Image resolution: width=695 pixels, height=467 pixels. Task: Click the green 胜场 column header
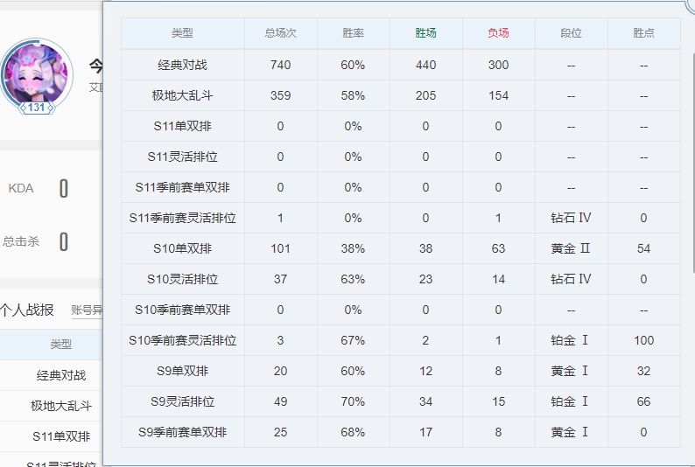tap(425, 32)
